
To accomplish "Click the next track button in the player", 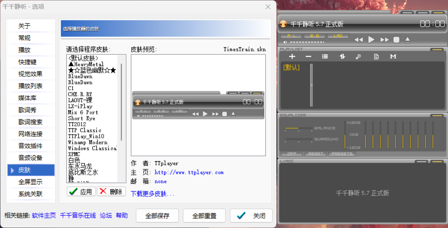I will (384, 40).
